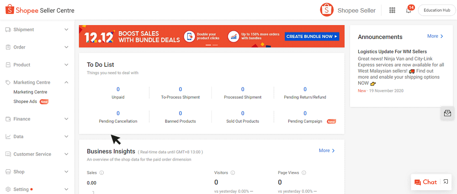Click the Shopee Seller profile avatar
Viewport: 457px width, 194px height.
coord(327,10)
